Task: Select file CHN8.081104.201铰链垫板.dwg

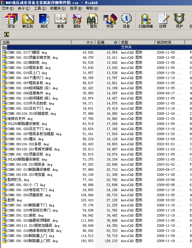Action: (32, 114)
